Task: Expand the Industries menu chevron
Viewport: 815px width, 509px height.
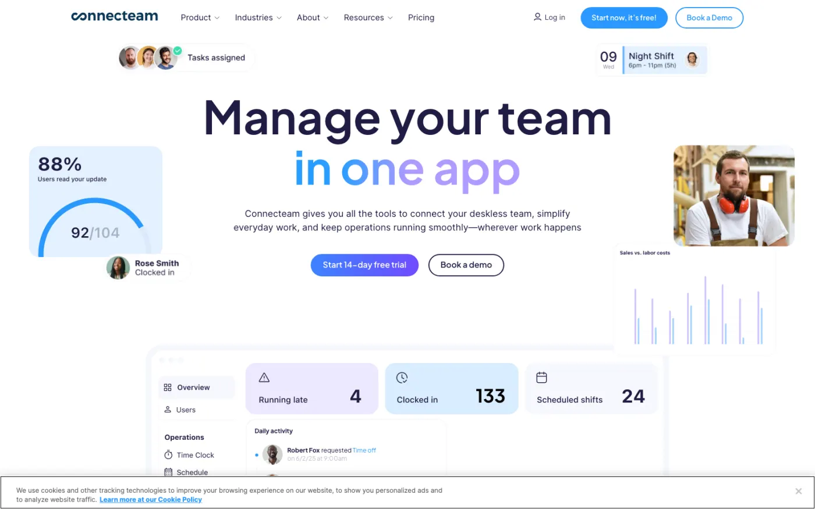Action: (279, 18)
